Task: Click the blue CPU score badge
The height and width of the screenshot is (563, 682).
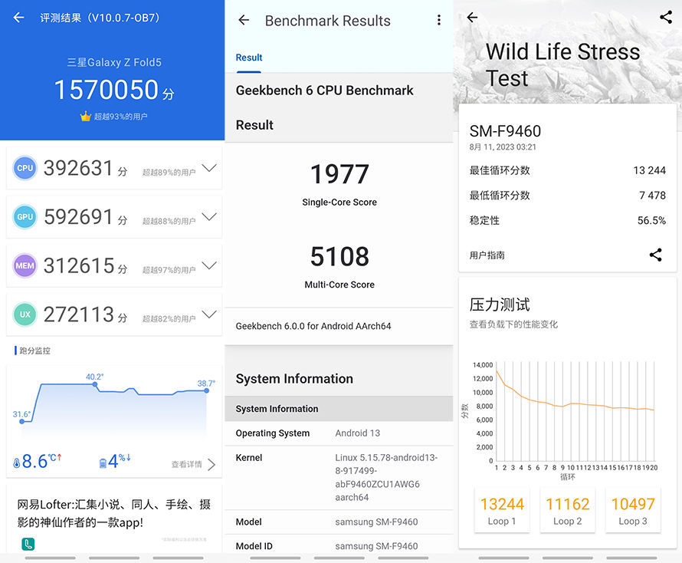Action: [x=25, y=168]
